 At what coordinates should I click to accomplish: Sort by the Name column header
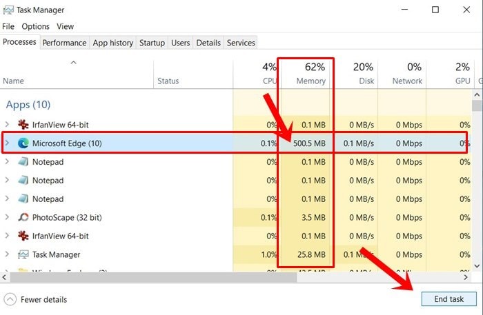[77, 74]
